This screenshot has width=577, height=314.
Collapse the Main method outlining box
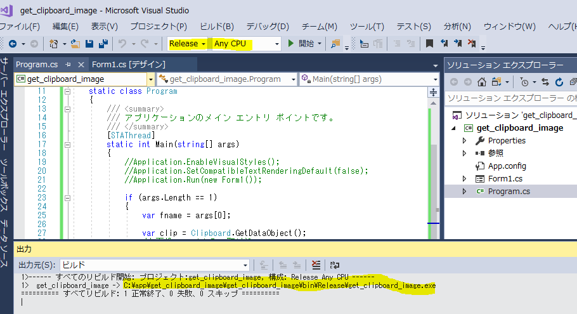[66, 145]
